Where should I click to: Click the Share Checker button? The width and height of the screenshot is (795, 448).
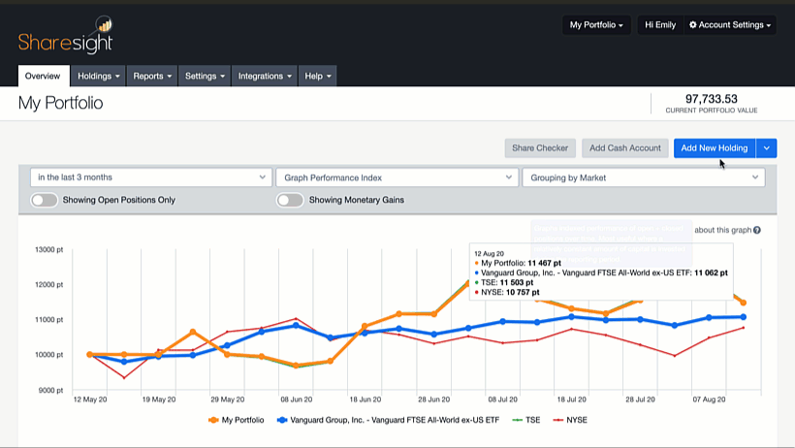(x=540, y=148)
